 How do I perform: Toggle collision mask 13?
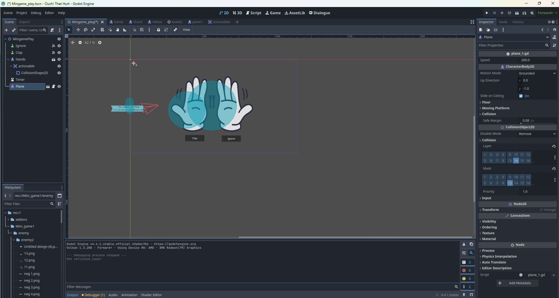510,183
